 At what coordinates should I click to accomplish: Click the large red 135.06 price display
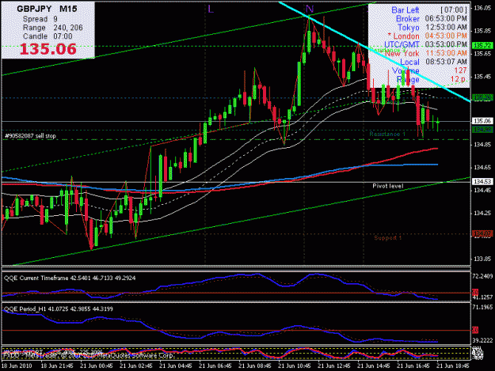(48, 49)
